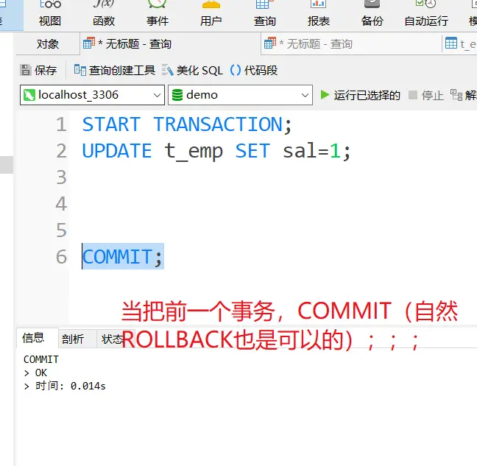Open the 报表 (Report) toolbar item
Image resolution: width=477 pixels, height=466 pixels.
(318, 14)
